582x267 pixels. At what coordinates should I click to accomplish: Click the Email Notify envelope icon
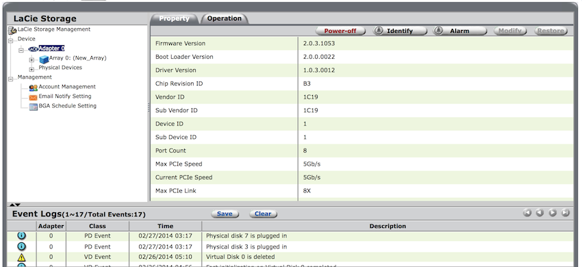34,97
